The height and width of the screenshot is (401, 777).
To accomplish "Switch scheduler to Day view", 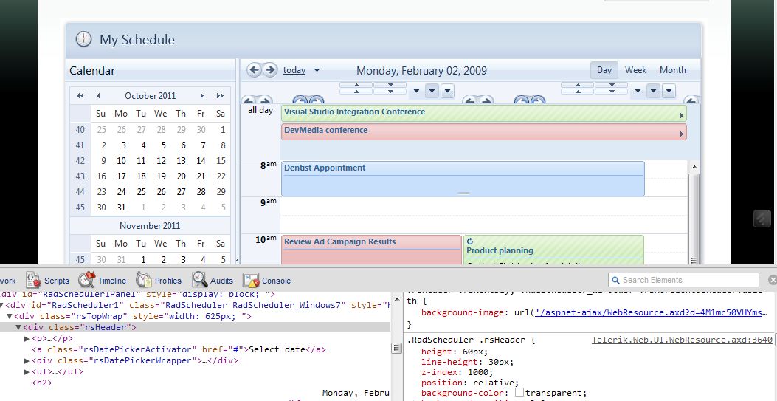I will tap(604, 70).
